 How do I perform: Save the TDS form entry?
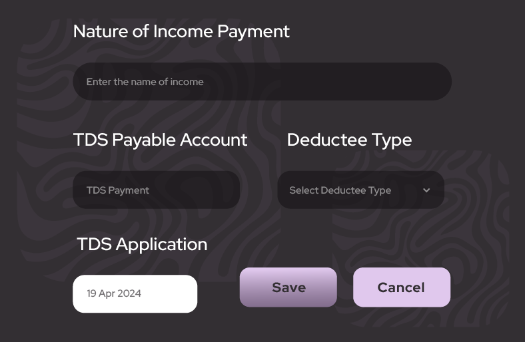point(288,287)
